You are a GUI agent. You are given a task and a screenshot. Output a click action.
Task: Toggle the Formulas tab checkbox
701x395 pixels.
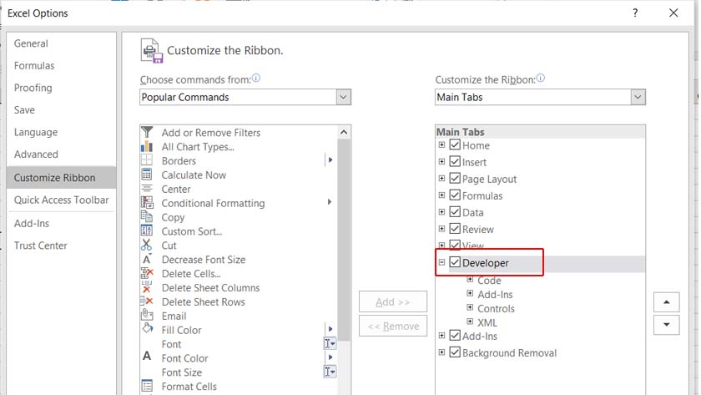455,195
